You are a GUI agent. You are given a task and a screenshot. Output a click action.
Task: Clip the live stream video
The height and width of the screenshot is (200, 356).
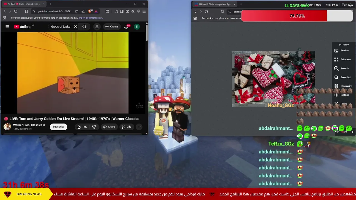126,127
